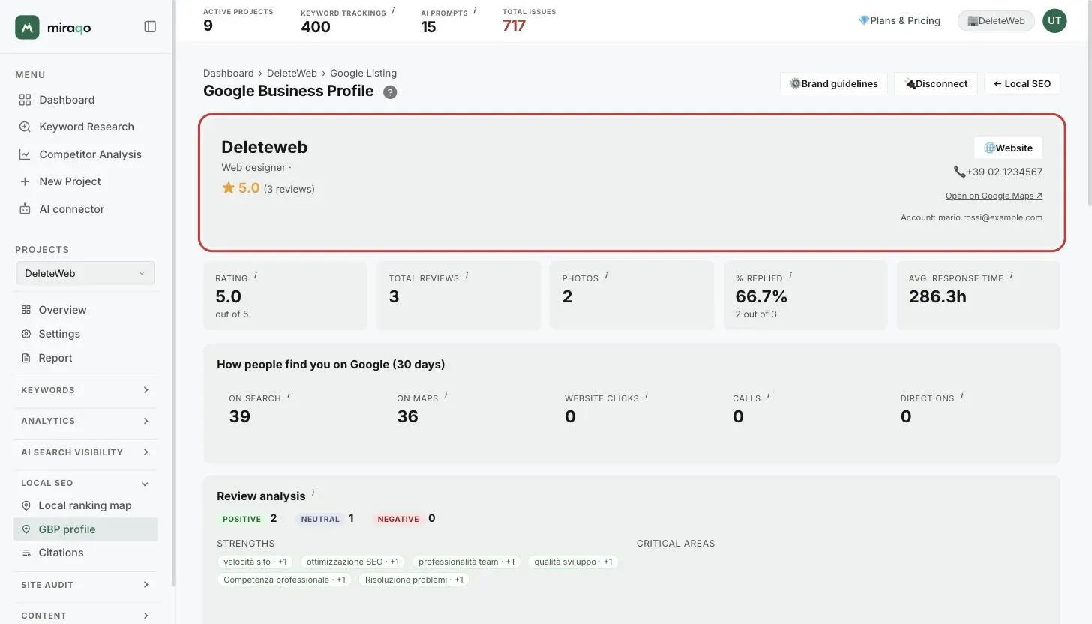This screenshot has height=624, width=1092.
Task: Open Plans & Pricing link
Action: (899, 21)
